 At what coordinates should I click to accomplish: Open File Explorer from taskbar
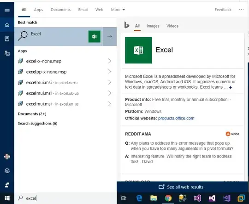point(154,198)
